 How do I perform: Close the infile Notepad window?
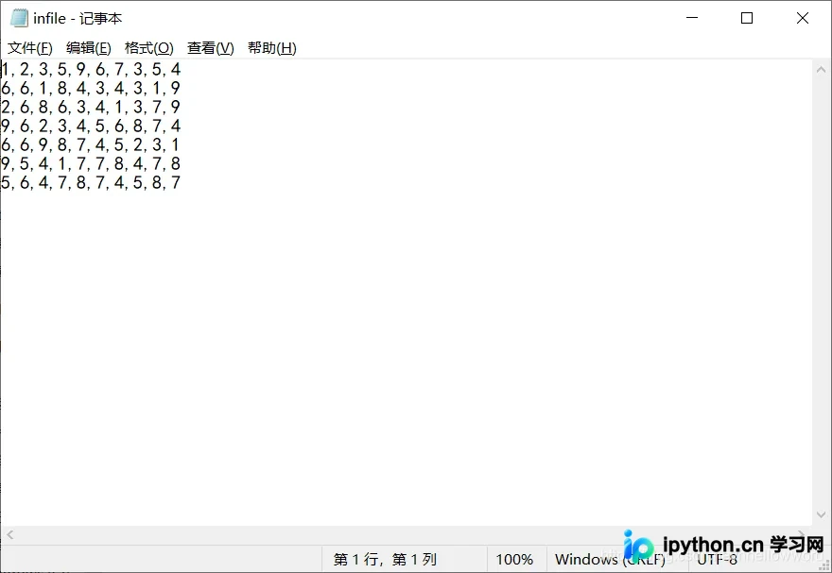pyautogui.click(x=803, y=18)
